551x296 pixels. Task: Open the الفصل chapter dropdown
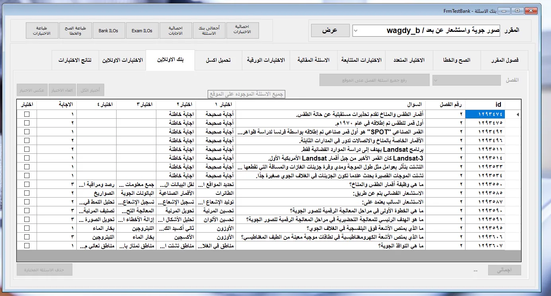tap(467, 80)
